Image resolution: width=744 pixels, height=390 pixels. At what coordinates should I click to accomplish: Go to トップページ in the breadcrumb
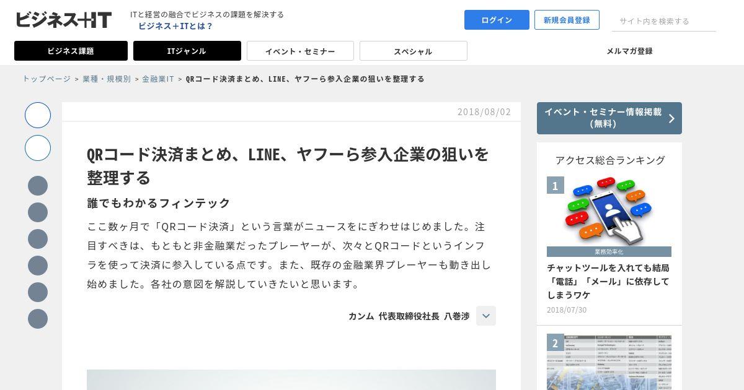46,79
